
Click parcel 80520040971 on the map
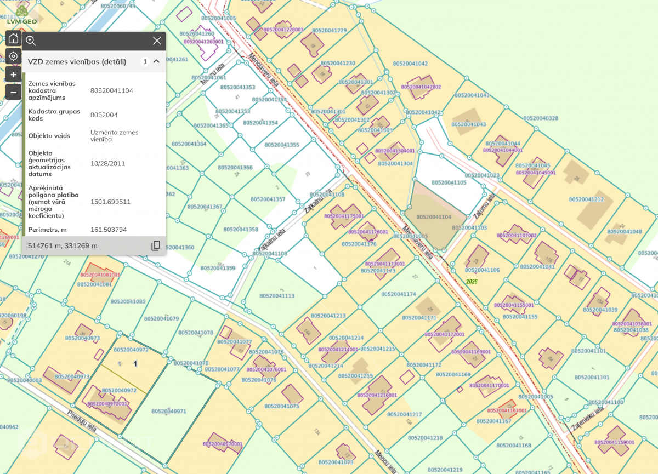169,411
